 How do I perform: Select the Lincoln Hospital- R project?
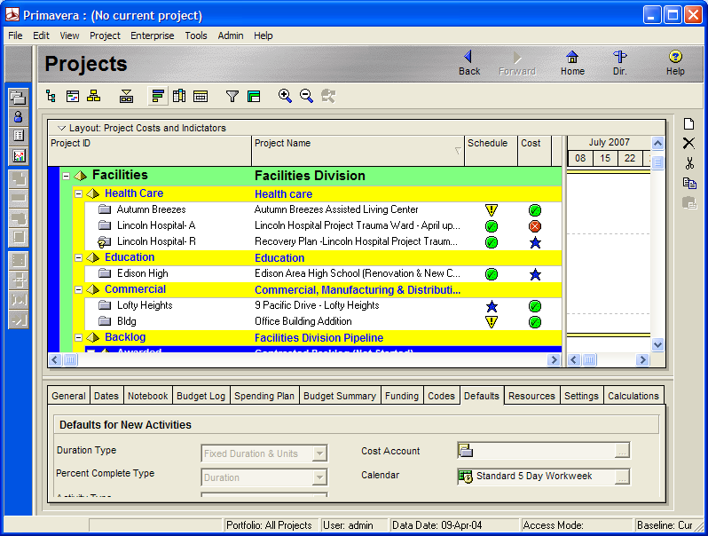323,242
